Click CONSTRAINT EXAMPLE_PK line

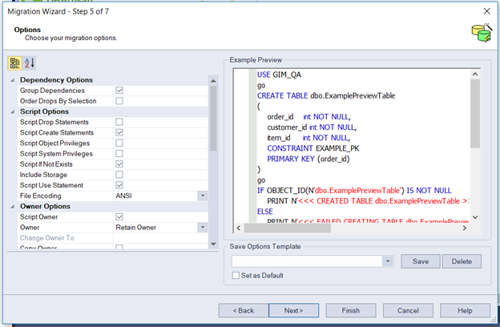click(312, 148)
